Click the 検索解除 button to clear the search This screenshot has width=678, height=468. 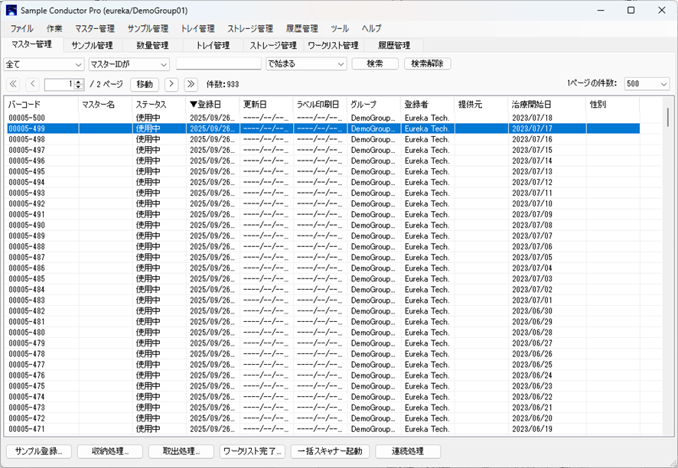(x=427, y=64)
